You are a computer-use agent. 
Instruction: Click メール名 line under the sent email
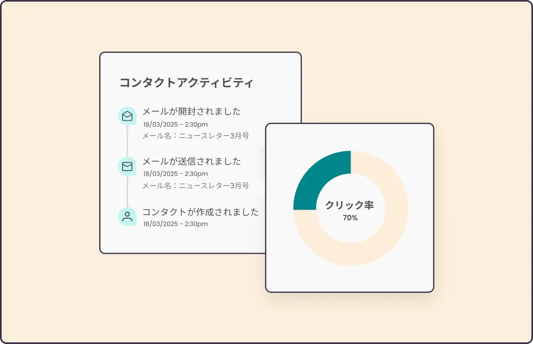pyautogui.click(x=196, y=186)
